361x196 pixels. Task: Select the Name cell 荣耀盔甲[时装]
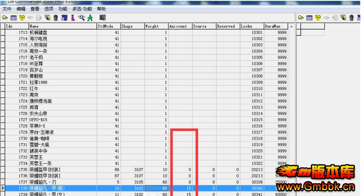coord(63,169)
